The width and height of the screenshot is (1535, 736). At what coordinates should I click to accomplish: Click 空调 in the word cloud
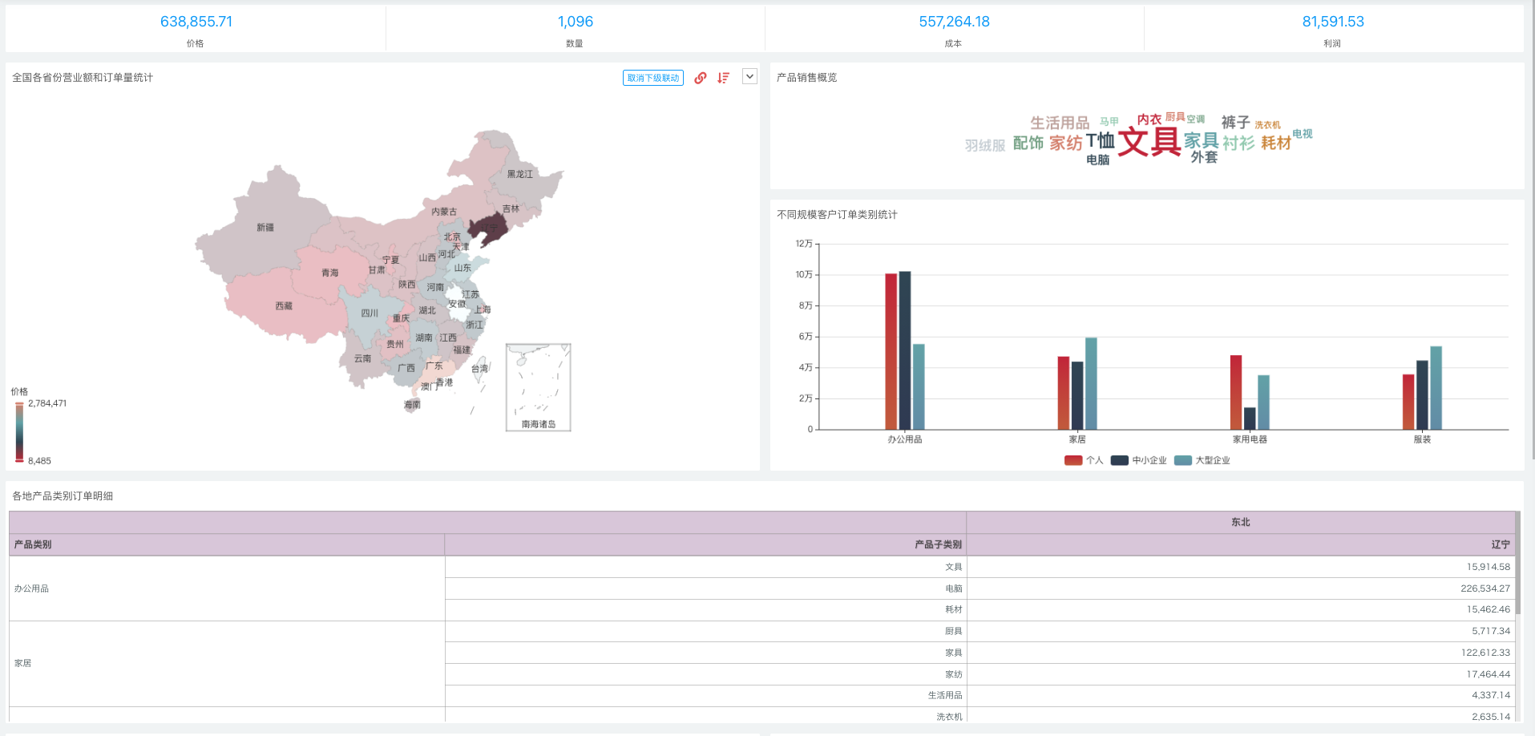1196,119
